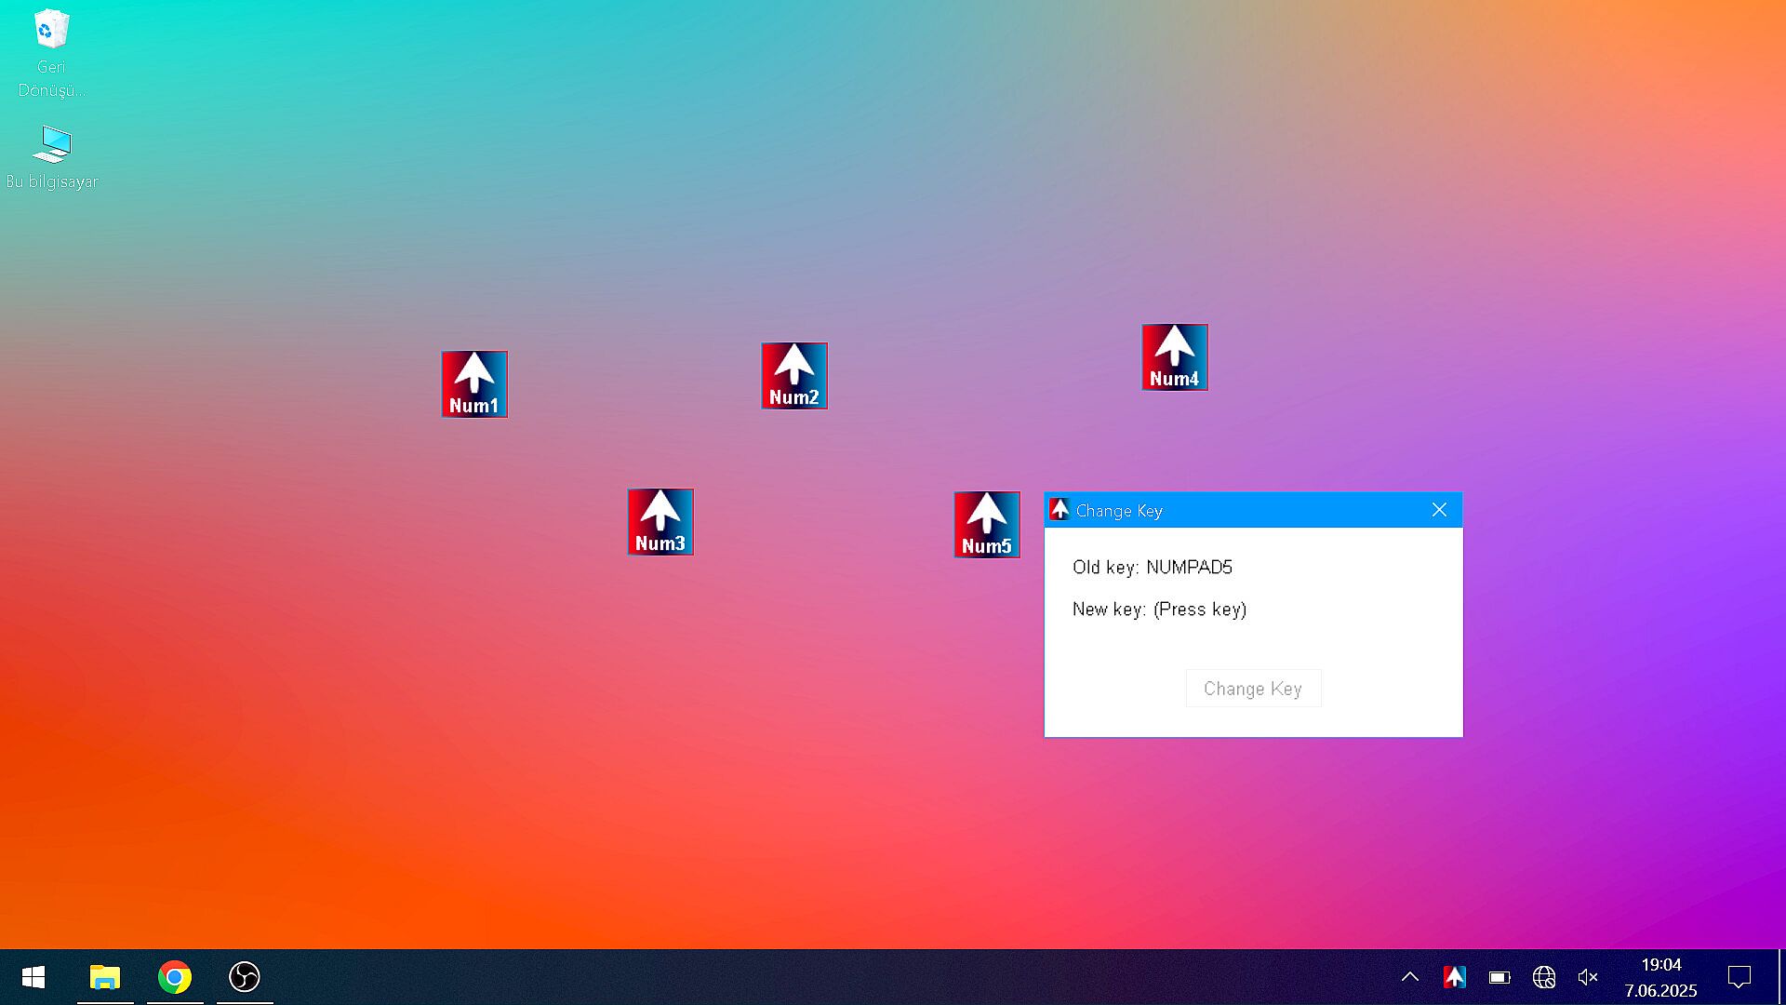This screenshot has height=1005, width=1786.
Task: Select the Num2 arrow marker
Action: point(794,376)
